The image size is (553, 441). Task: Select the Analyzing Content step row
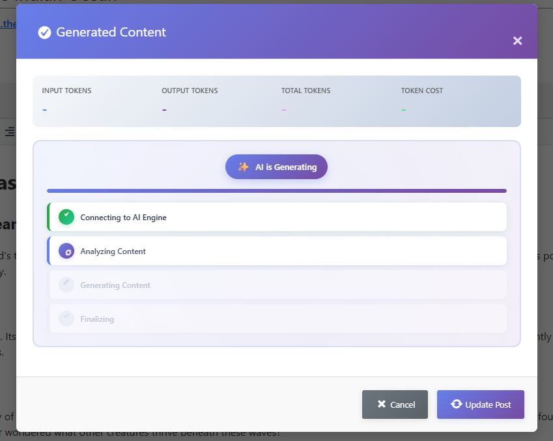point(276,251)
